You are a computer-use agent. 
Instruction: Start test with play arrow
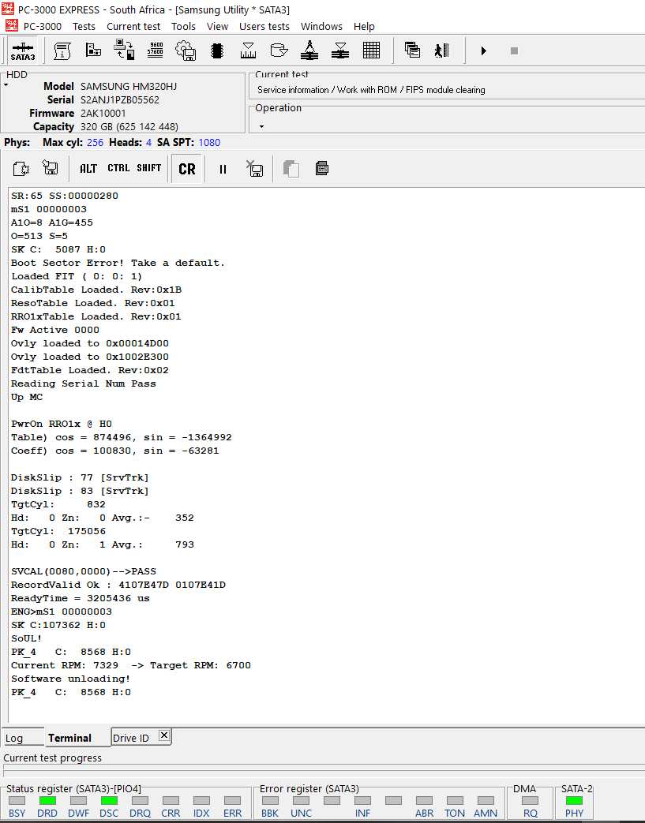484,51
